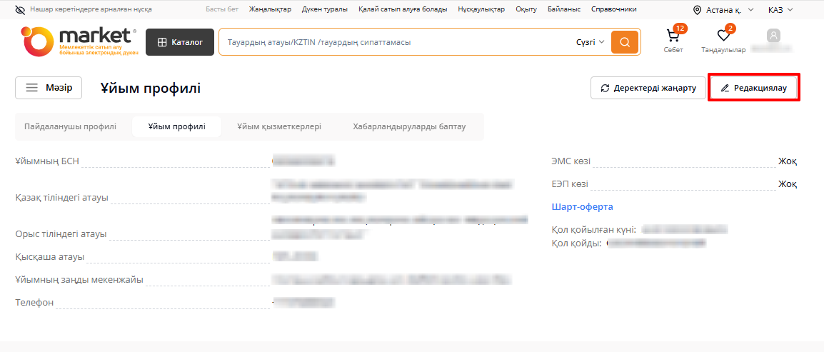Open Жаңалықтар in top menu

270,9
